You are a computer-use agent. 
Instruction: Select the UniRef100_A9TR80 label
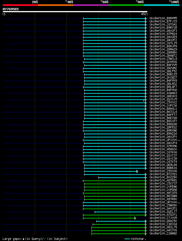click(x=163, y=199)
